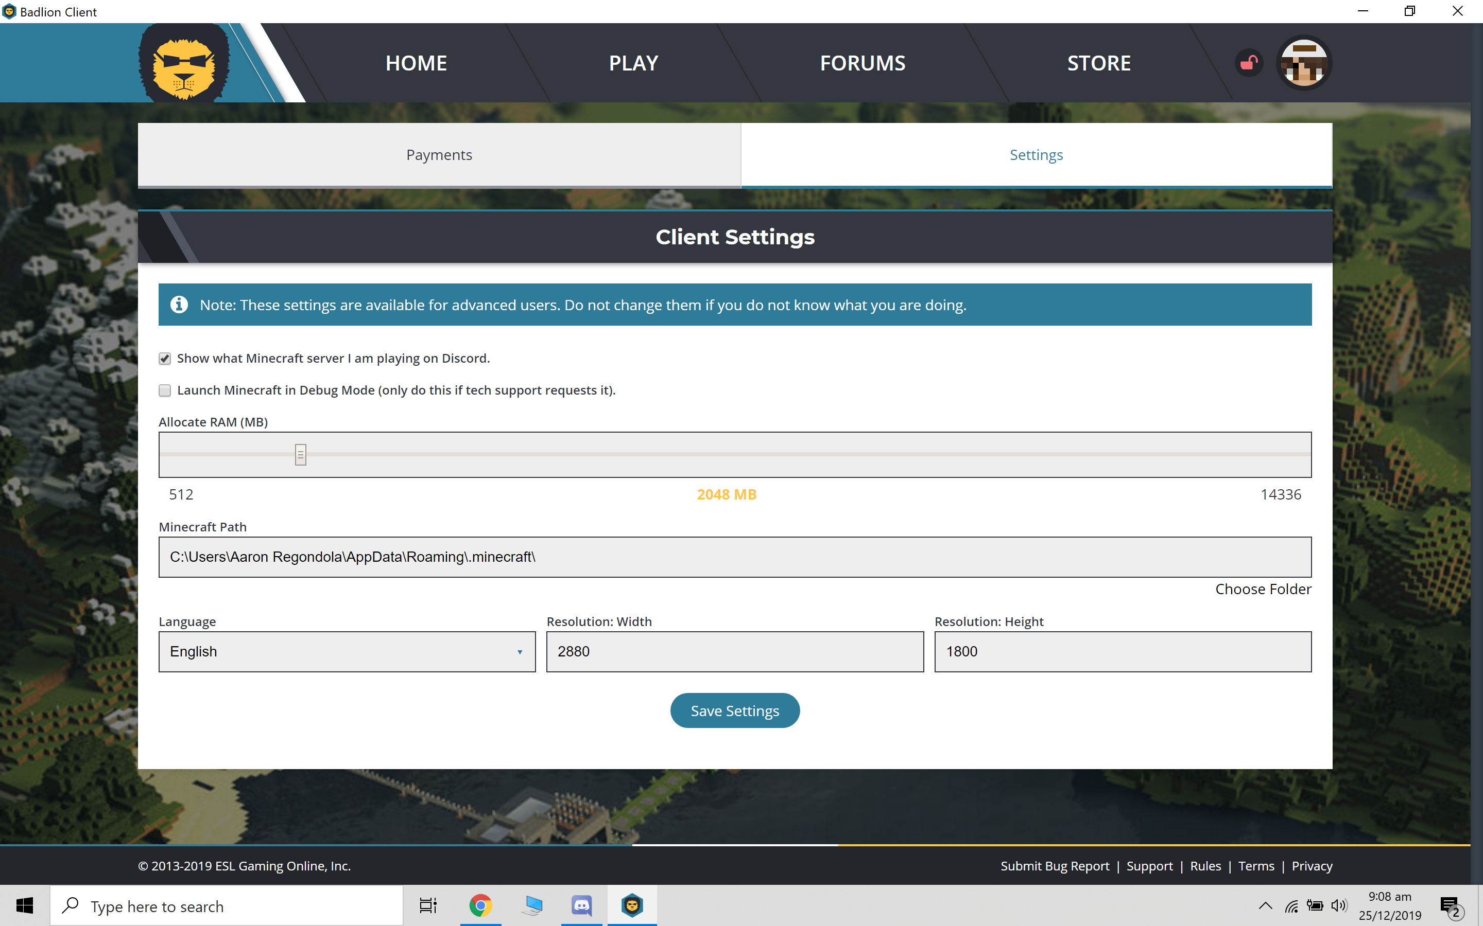Click the info icon in the note banner
The height and width of the screenshot is (926, 1483).
[179, 305]
